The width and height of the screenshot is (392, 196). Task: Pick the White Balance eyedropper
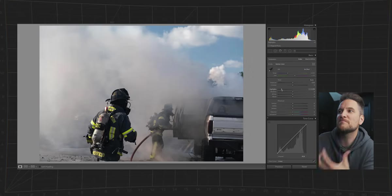(270, 70)
